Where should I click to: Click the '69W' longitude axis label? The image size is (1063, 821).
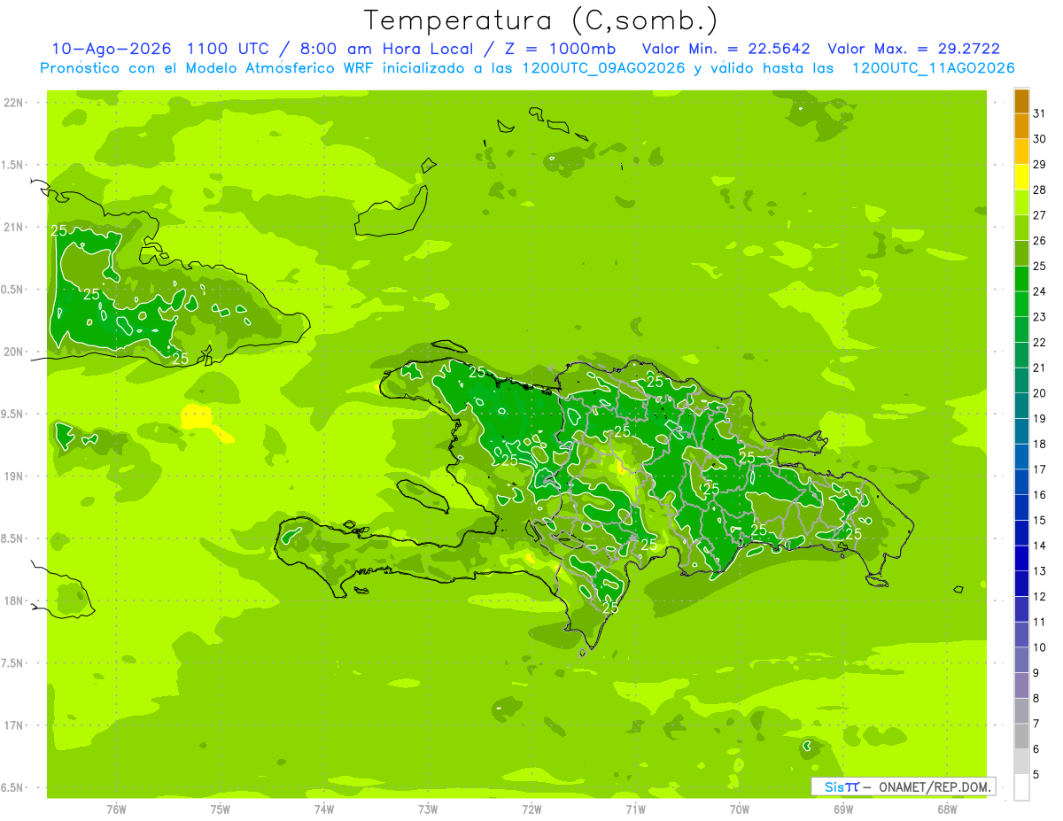coord(843,809)
